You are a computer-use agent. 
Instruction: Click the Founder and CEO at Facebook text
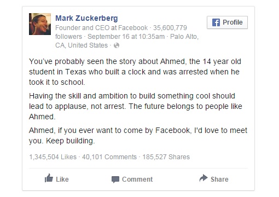102,28
